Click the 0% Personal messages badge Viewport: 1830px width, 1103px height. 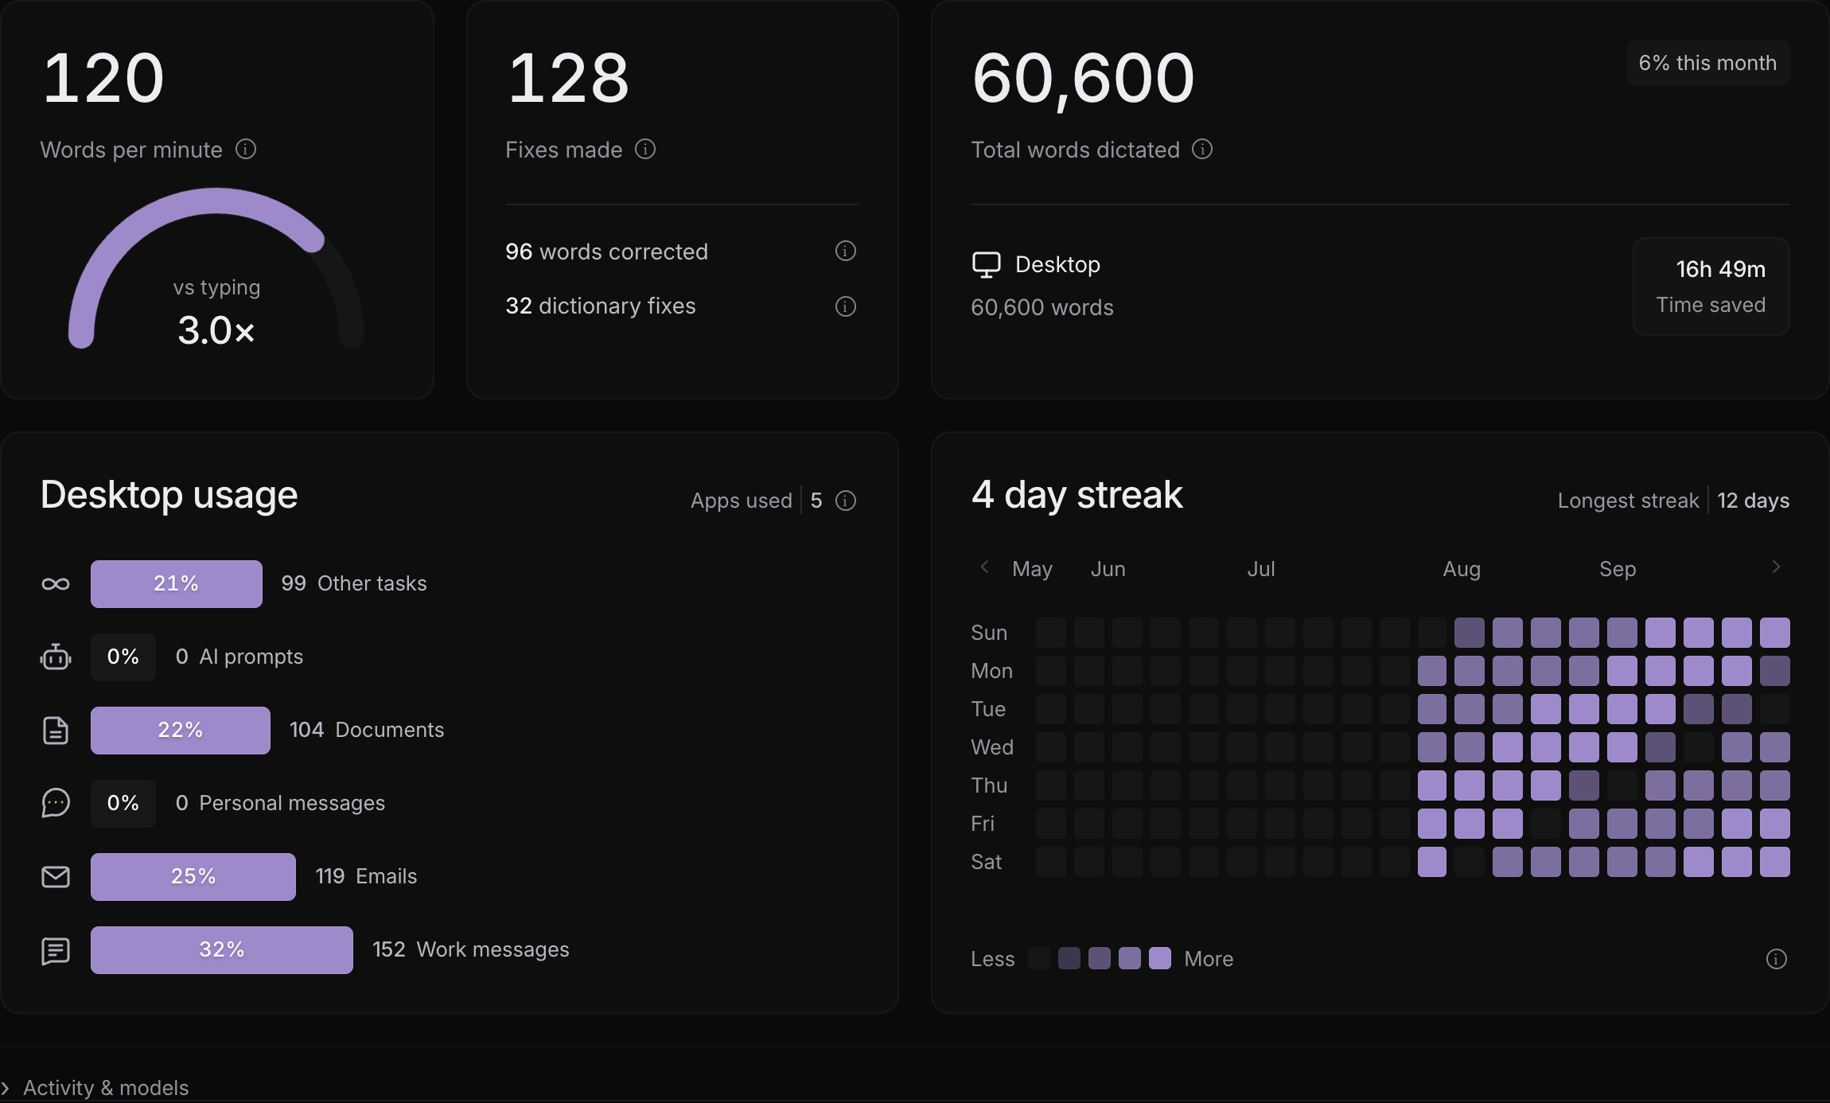pyautogui.click(x=123, y=804)
